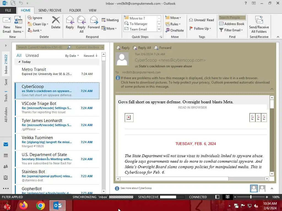The height and width of the screenshot is (211, 282).
Task: Open People view in navigation
Action: [6, 166]
